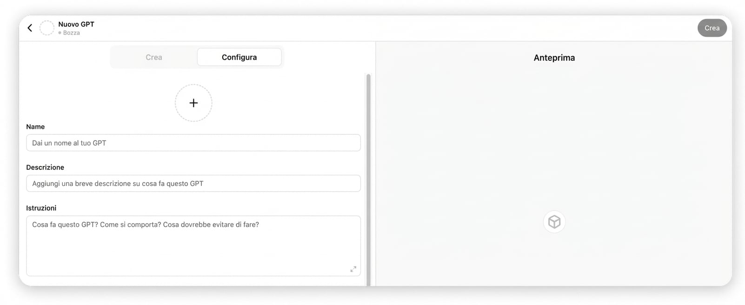Click the cube icon in the preview
The image size is (745, 305).
pos(554,222)
